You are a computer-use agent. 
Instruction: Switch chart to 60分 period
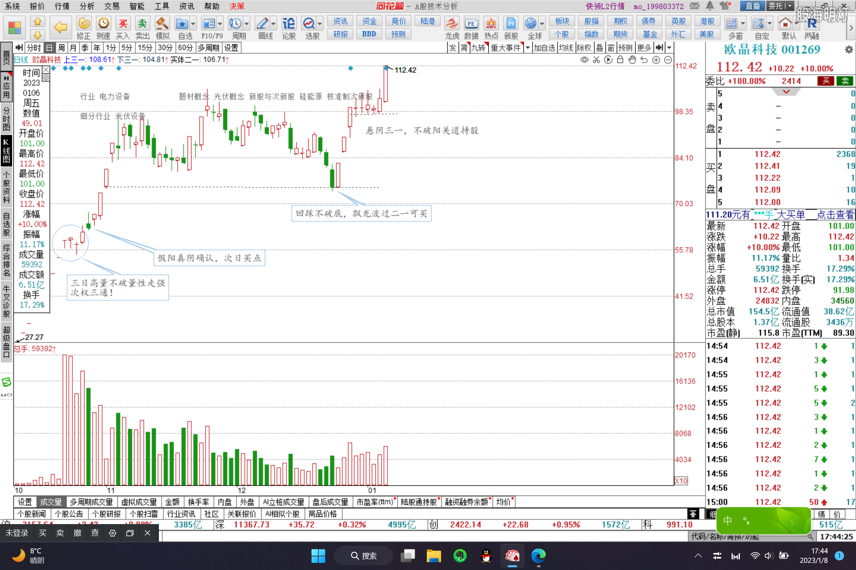point(185,48)
